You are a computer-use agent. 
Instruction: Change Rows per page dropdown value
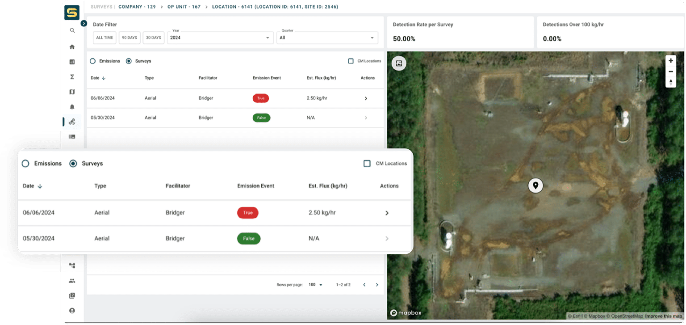pyautogui.click(x=315, y=285)
